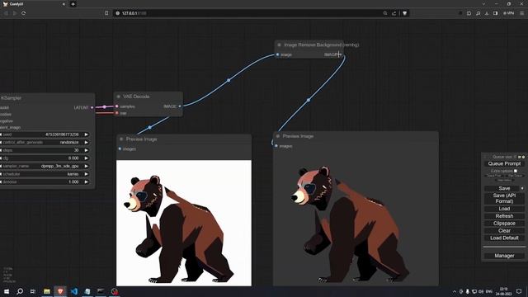The width and height of the screenshot is (528, 297).
Task: Enable the Extra options checkbox
Action: coord(516,171)
